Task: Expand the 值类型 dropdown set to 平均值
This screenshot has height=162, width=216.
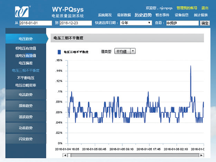Action: [x=125, y=51]
